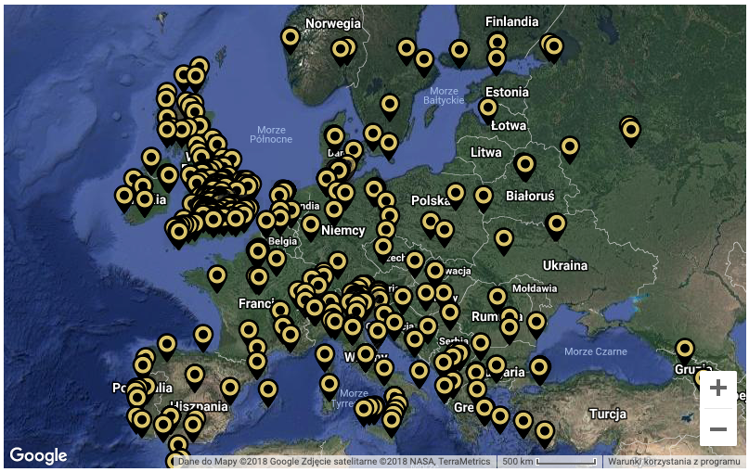Click the marker on Corsica island
Viewport: 749px width, 472px height.
pyautogui.click(x=325, y=358)
